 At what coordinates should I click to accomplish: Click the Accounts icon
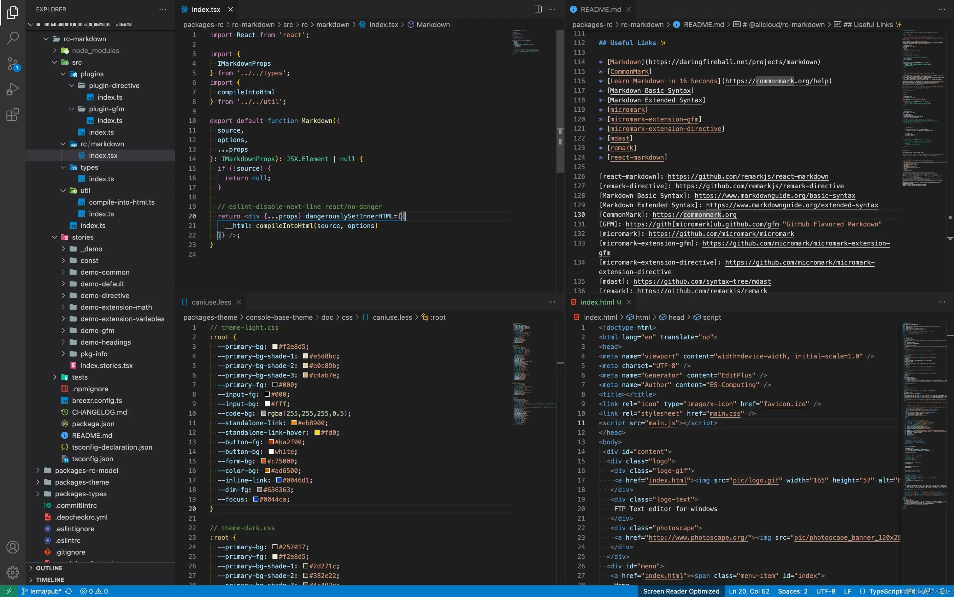13,547
